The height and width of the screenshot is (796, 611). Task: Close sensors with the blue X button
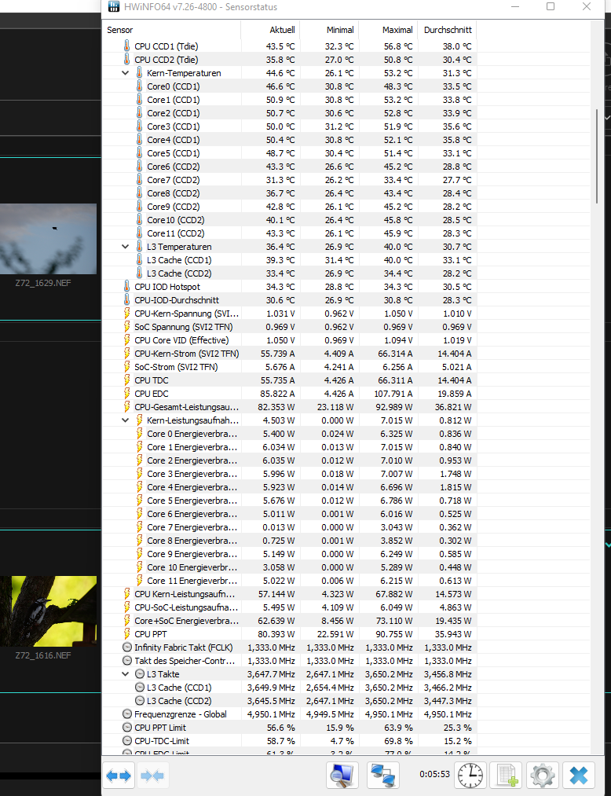point(579,776)
